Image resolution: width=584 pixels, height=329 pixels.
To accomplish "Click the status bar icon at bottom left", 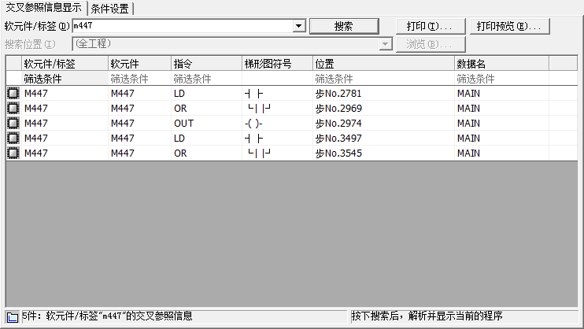I will 12,317.
